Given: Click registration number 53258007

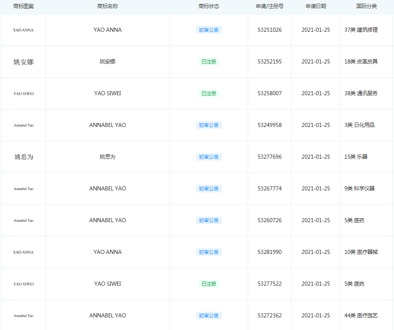Looking at the screenshot, I should (270, 93).
